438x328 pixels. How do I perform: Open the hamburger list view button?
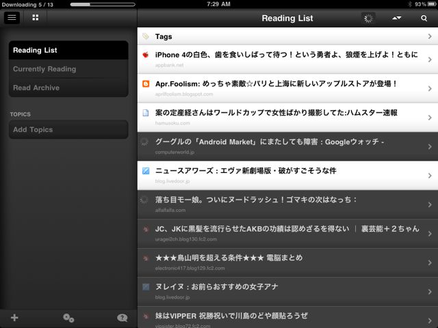click(12, 18)
